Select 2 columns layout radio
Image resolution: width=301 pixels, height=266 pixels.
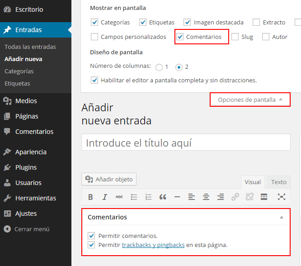pos(179,67)
